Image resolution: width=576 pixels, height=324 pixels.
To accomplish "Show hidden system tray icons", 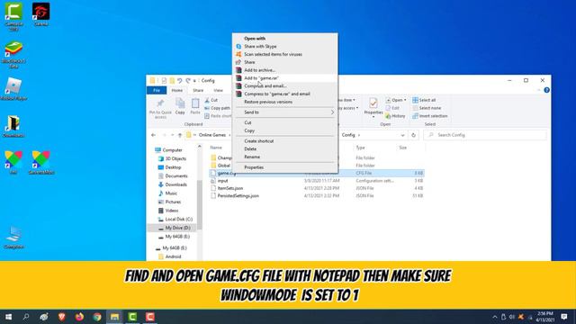I will tap(495, 317).
